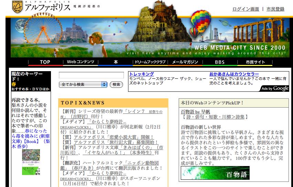Screen dimensions: 293x187
Task: Click the 検索 search button
Action: pos(116,85)
